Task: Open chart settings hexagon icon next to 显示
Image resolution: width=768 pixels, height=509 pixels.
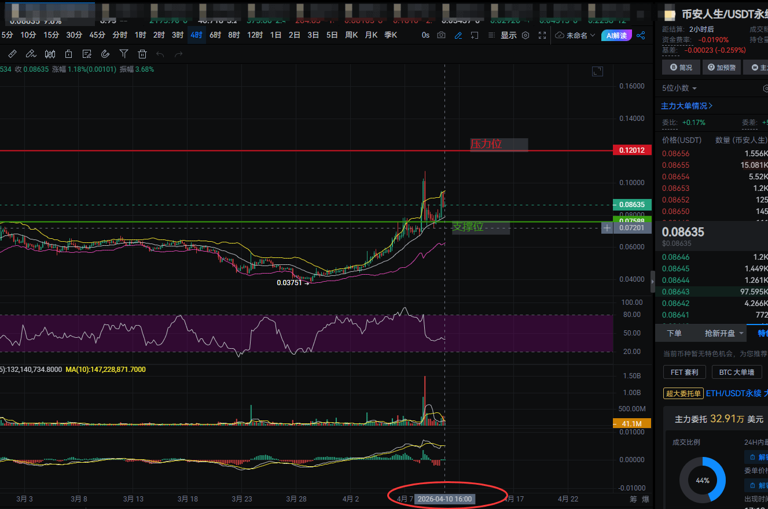Action: (526, 35)
